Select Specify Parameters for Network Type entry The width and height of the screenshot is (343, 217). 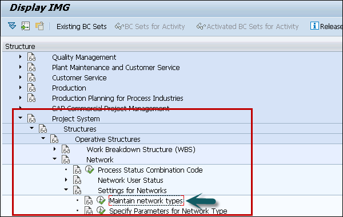coord(168,211)
